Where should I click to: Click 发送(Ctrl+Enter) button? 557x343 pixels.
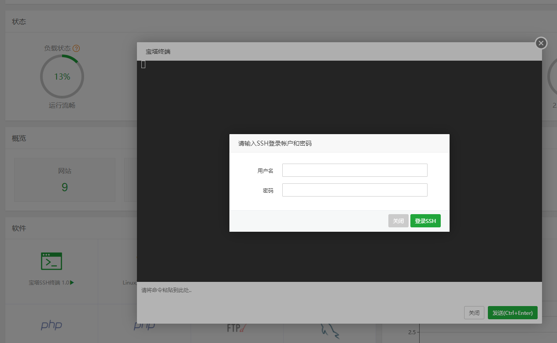(x=513, y=313)
